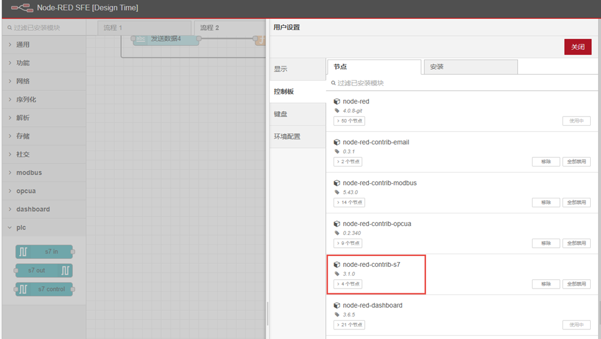Click search icon in palette filter box
Image resolution: width=601 pixels, height=339 pixels.
tap(10, 28)
